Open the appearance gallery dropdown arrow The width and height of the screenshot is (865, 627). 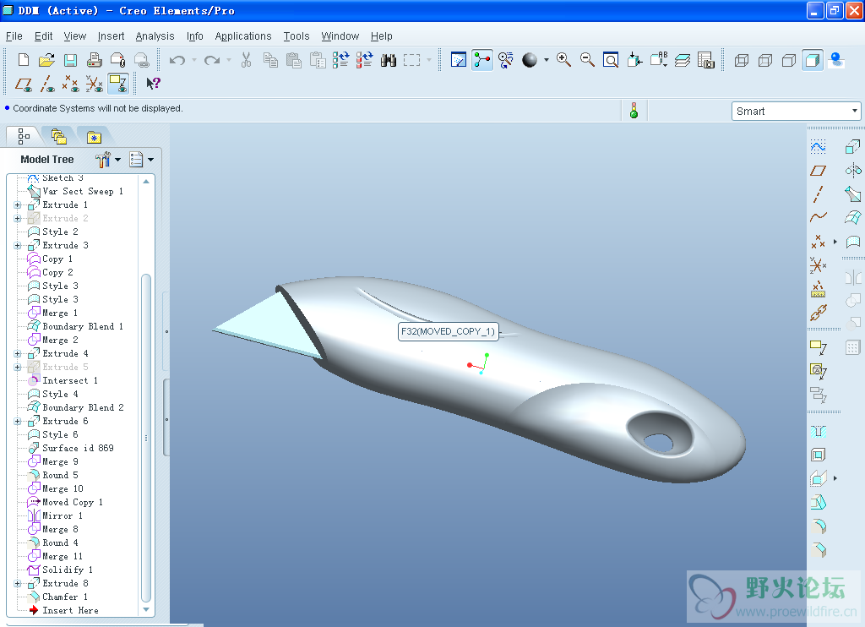click(x=547, y=60)
